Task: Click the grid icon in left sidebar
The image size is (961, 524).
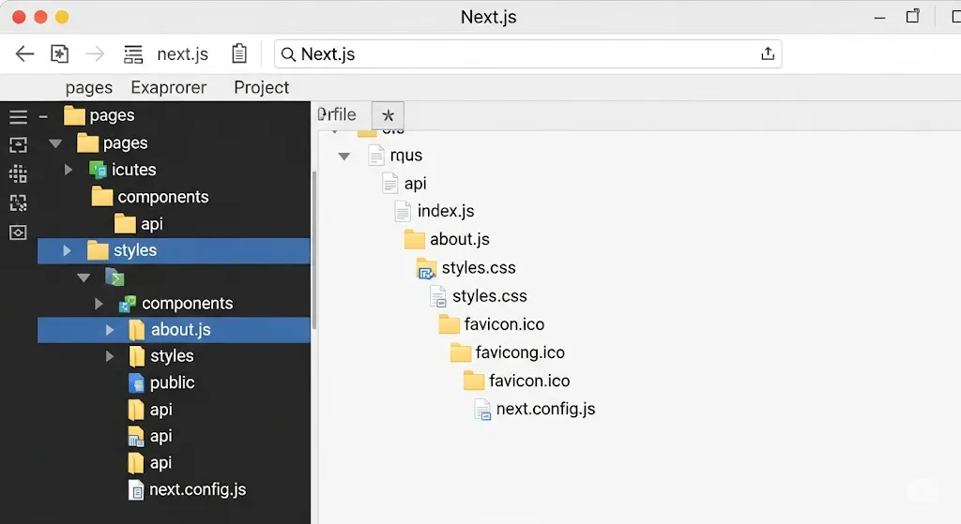Action: coord(18,173)
